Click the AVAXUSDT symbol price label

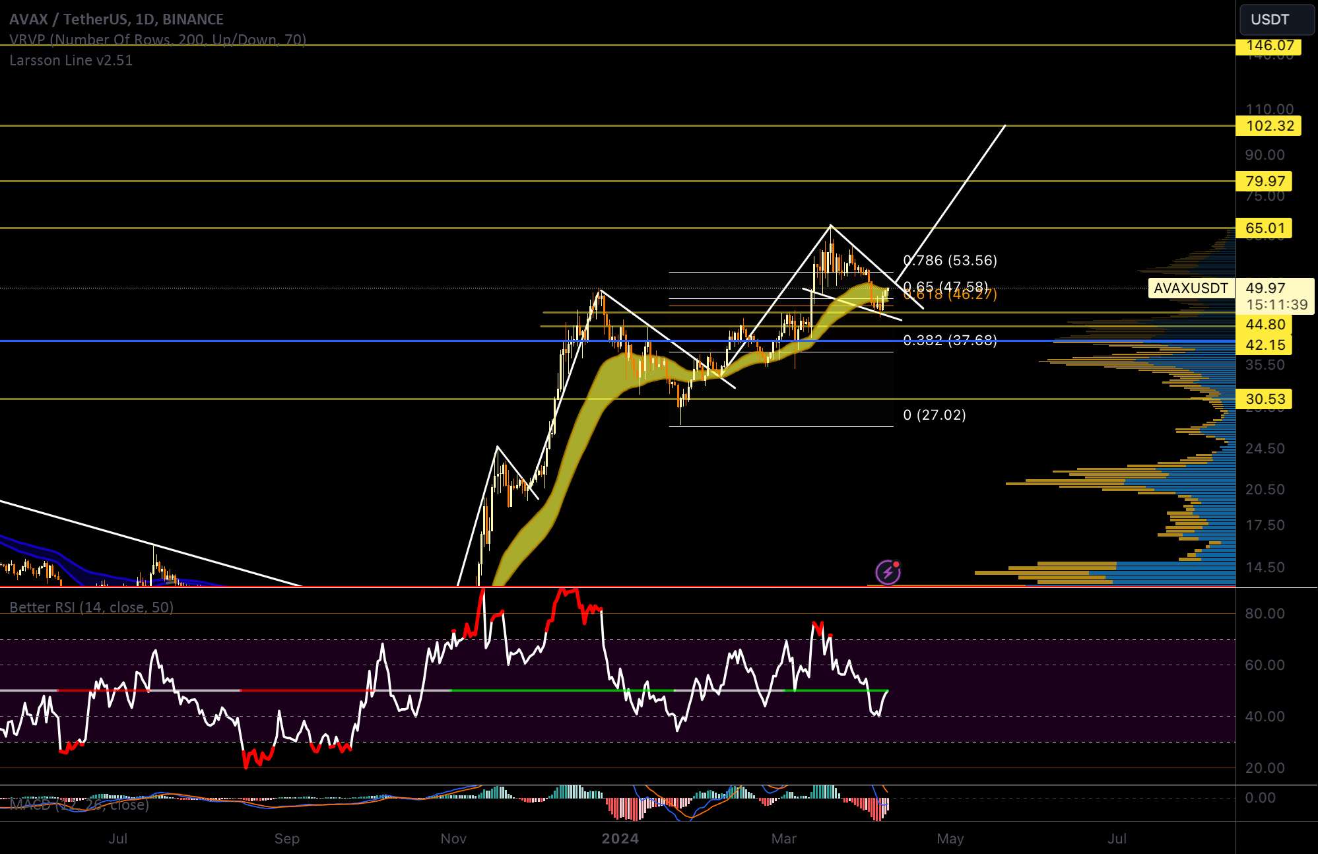(x=1191, y=288)
